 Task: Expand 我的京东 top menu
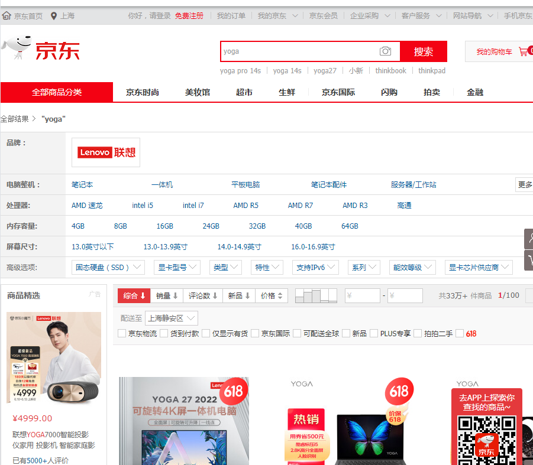coord(277,16)
